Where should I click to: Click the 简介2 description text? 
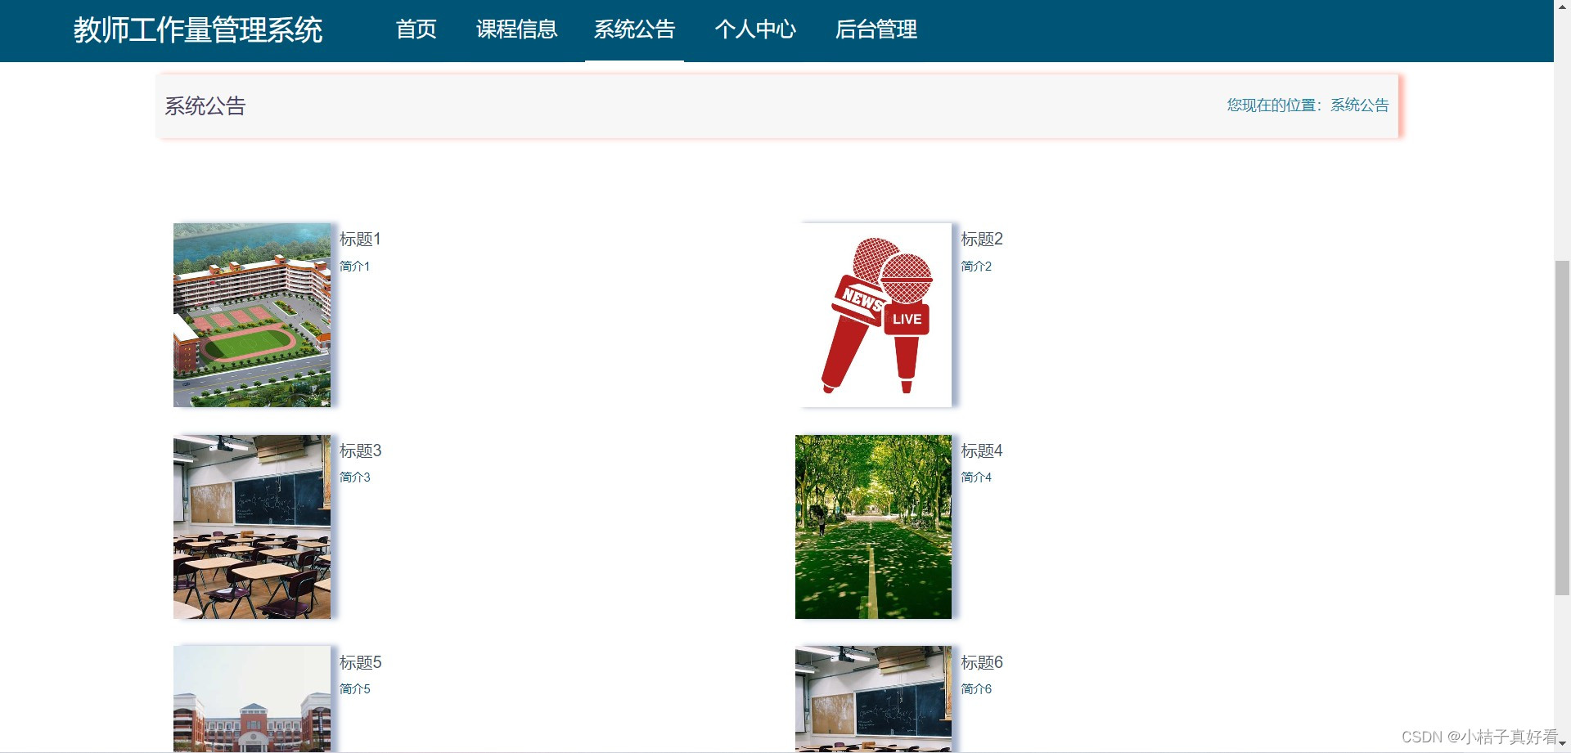(x=975, y=267)
